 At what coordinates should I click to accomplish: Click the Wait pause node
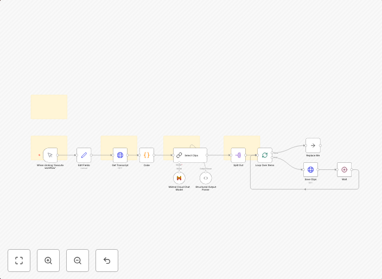[344, 170]
